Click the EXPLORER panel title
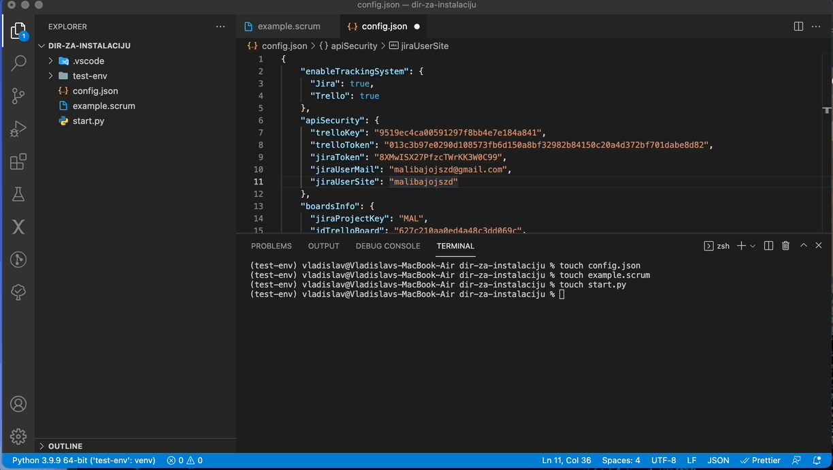 (x=67, y=27)
